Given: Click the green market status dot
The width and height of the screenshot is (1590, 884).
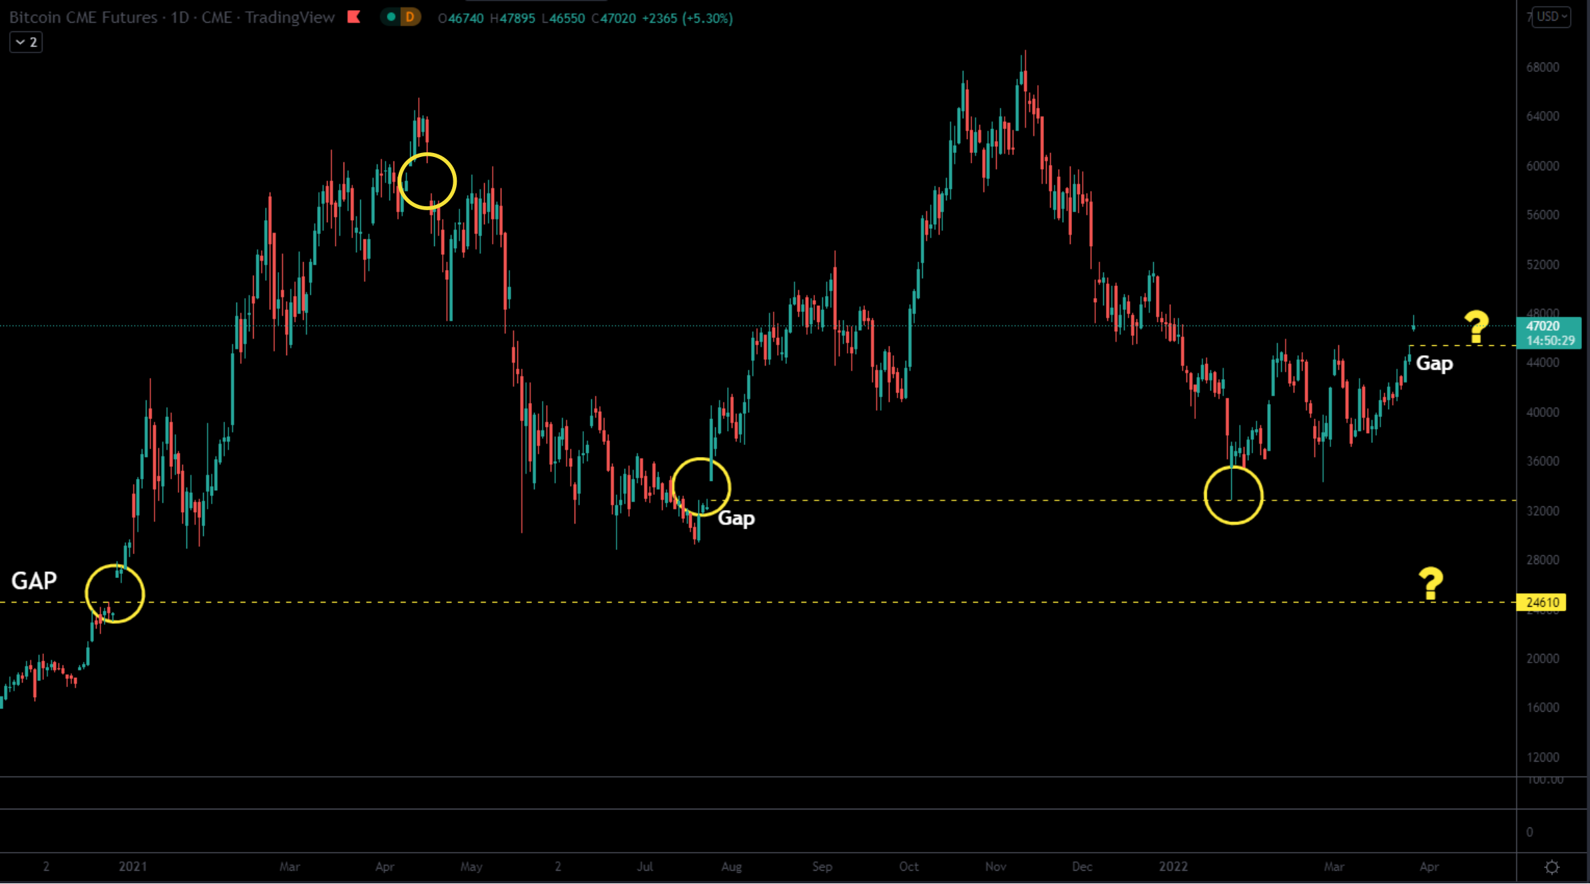Looking at the screenshot, I should [x=391, y=17].
